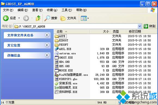Click the 26,249 KB size cell
Viewport: 158px width, 105px height.
[x=102, y=75]
